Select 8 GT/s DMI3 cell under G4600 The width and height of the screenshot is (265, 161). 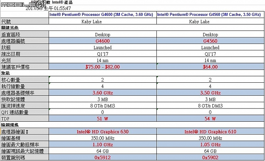[103, 106]
